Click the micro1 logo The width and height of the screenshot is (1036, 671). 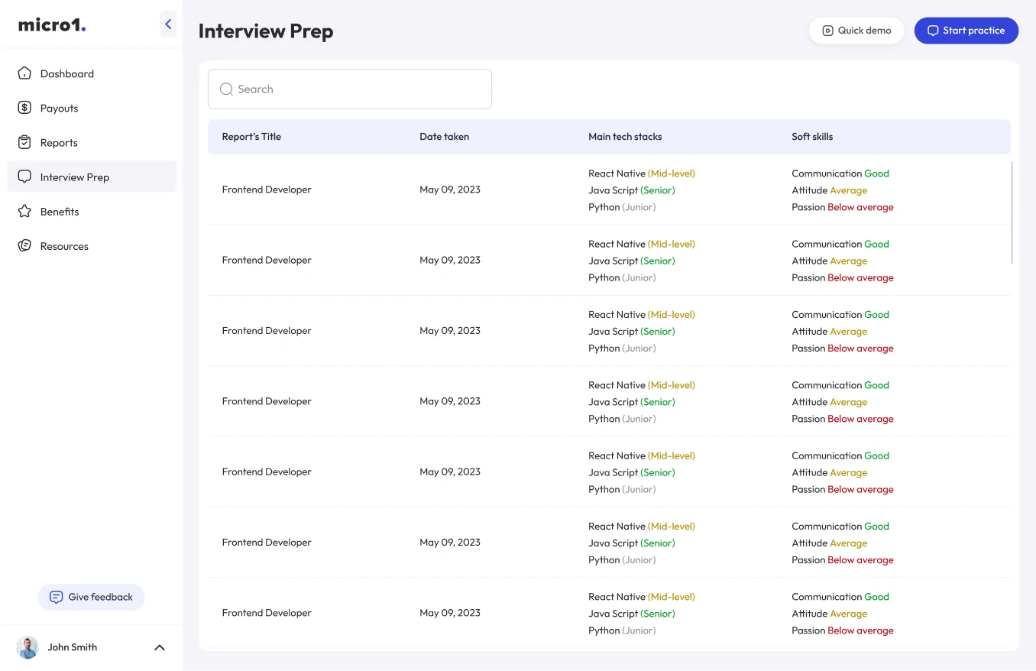(x=51, y=24)
